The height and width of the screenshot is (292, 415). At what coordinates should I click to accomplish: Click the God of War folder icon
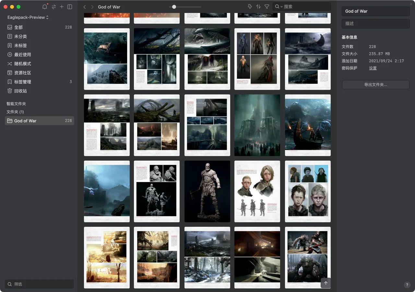click(x=10, y=121)
